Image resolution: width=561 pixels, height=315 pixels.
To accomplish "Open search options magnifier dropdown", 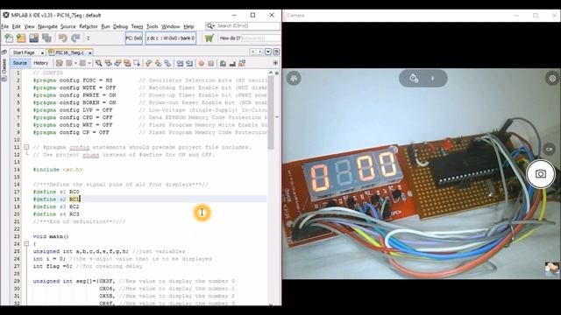I will tap(210, 26).
